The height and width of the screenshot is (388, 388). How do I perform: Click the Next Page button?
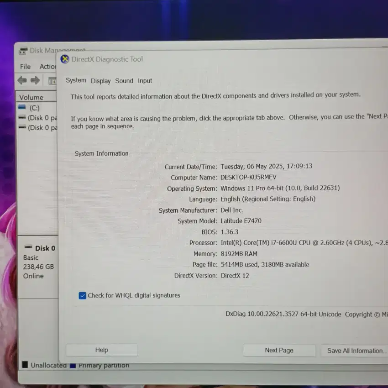279,351
